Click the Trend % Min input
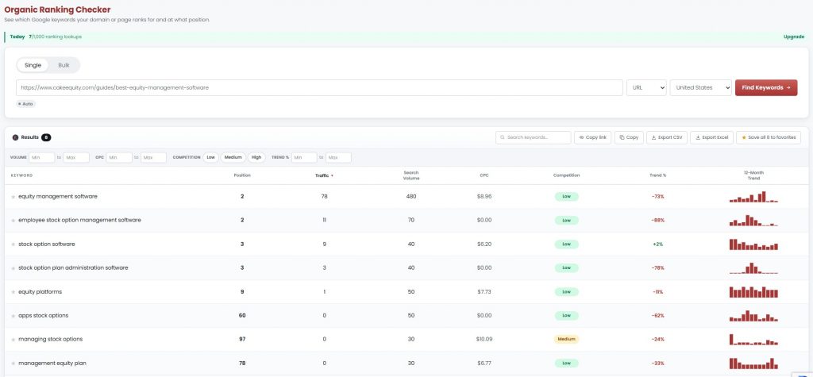813x377 pixels. pyautogui.click(x=304, y=157)
